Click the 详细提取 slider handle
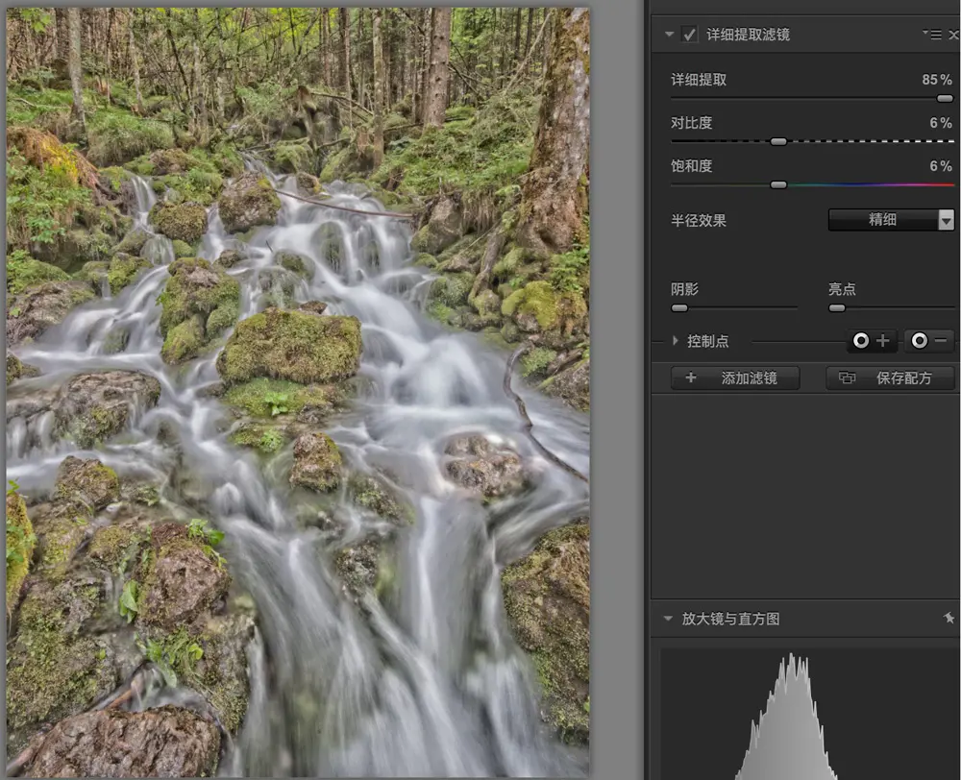961x780 pixels. pos(945,98)
